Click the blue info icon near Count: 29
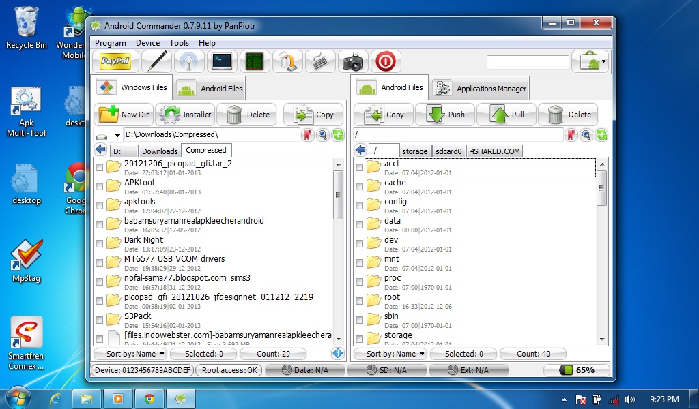The width and height of the screenshot is (699, 409). 338,353
